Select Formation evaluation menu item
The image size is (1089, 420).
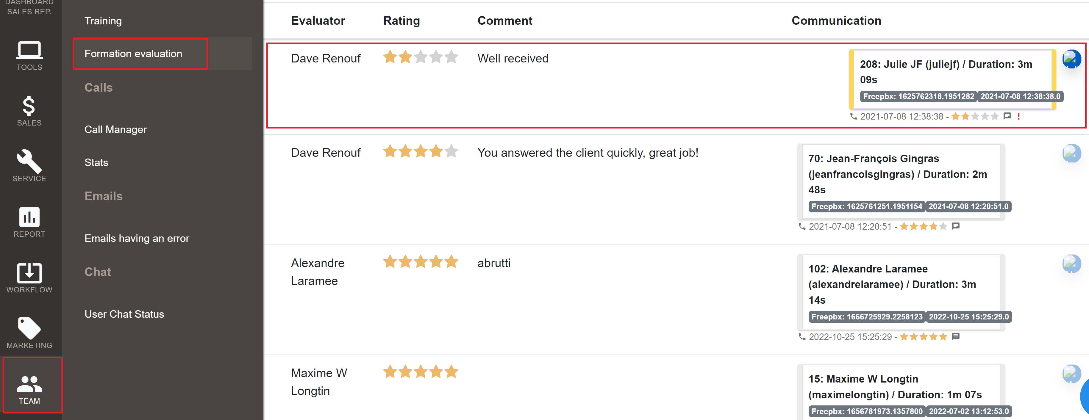[x=133, y=54]
